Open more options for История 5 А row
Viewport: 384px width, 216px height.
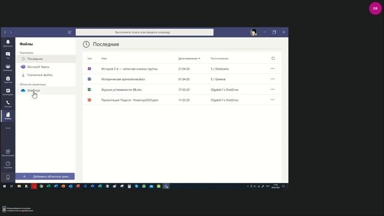click(272, 69)
